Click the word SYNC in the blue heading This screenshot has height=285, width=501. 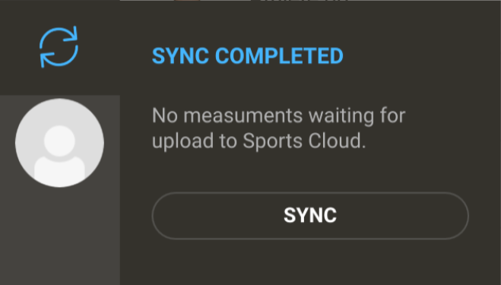(180, 56)
